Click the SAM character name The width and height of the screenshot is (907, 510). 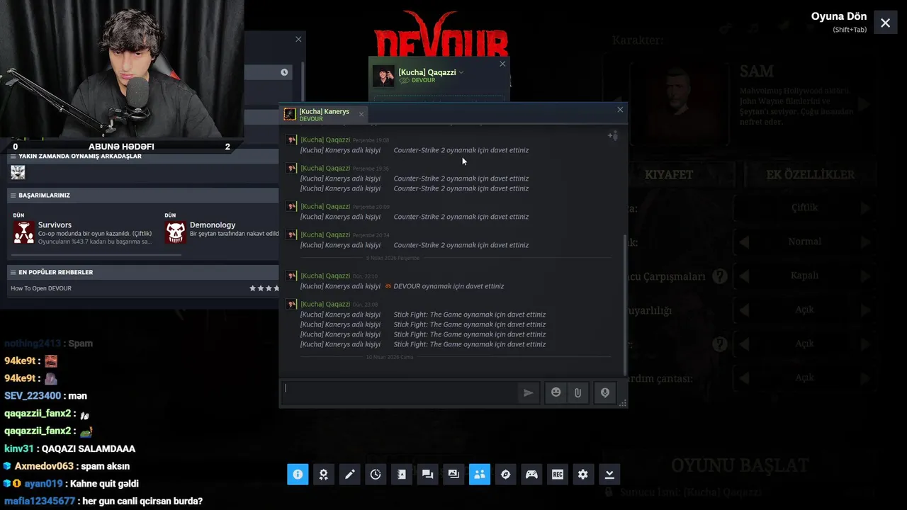(x=757, y=72)
